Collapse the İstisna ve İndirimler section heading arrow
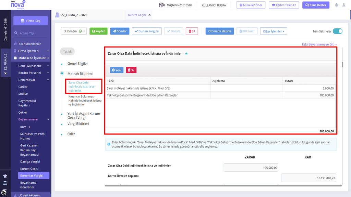 tap(186, 54)
